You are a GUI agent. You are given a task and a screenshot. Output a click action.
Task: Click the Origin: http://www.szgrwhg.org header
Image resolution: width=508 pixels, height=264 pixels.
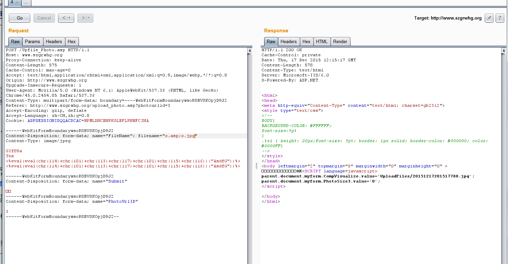46,80
